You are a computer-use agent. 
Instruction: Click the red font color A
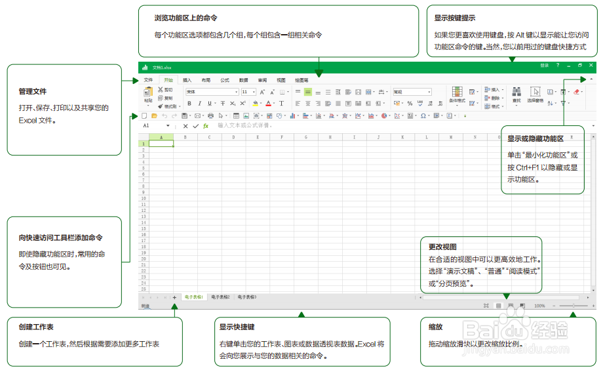pyautogui.click(x=269, y=104)
